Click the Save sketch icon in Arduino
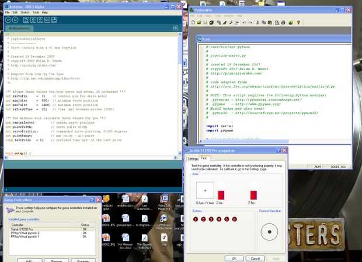Image resolution: width=362 pixels, height=262 pixels. pos(40,20)
